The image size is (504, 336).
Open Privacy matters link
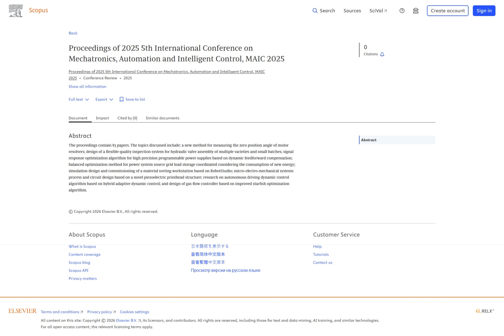point(83,278)
